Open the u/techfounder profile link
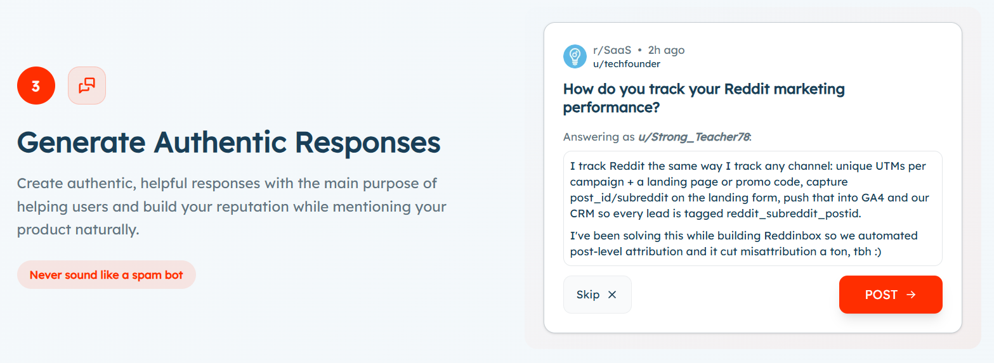Screen dimensions: 994x363 click(x=626, y=63)
